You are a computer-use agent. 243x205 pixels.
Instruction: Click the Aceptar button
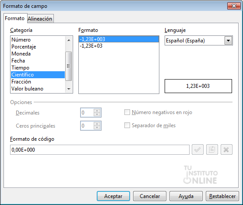pyautogui.click(x=113, y=196)
